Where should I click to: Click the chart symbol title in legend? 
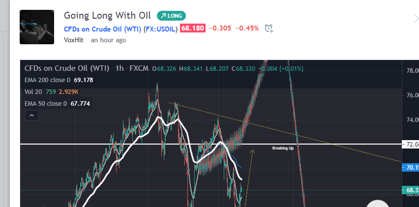coord(67,68)
